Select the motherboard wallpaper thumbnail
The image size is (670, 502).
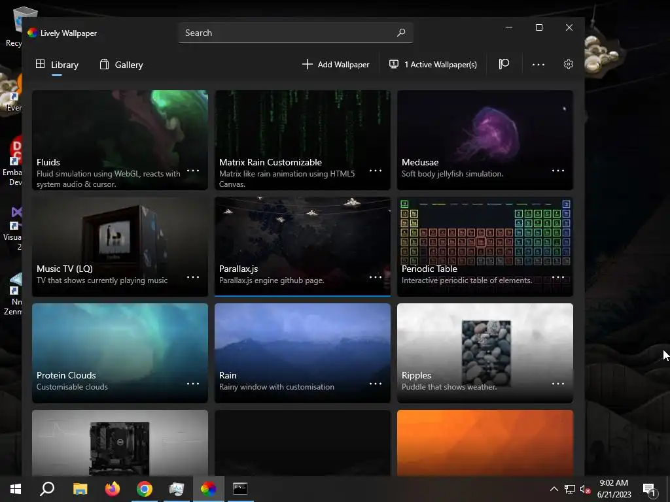point(120,443)
